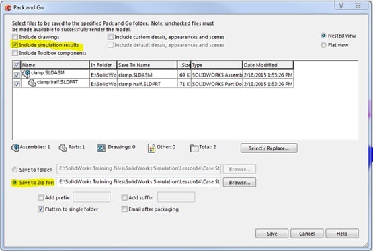Screen dimensions: 373x251
Task: Click the Other files count icon
Action: 151,148
